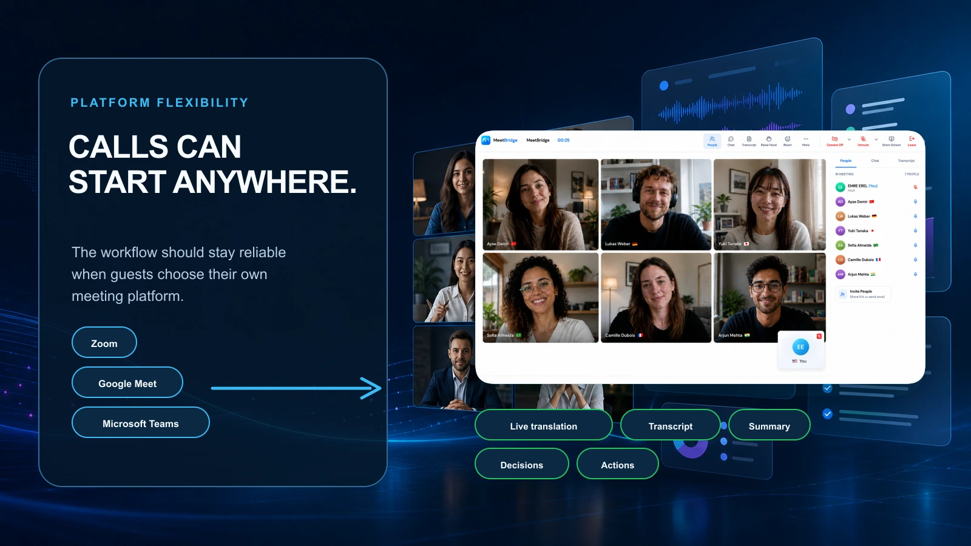The width and height of the screenshot is (971, 546).
Task: Click the Microsoft Teams platform pill
Action: [x=141, y=423]
